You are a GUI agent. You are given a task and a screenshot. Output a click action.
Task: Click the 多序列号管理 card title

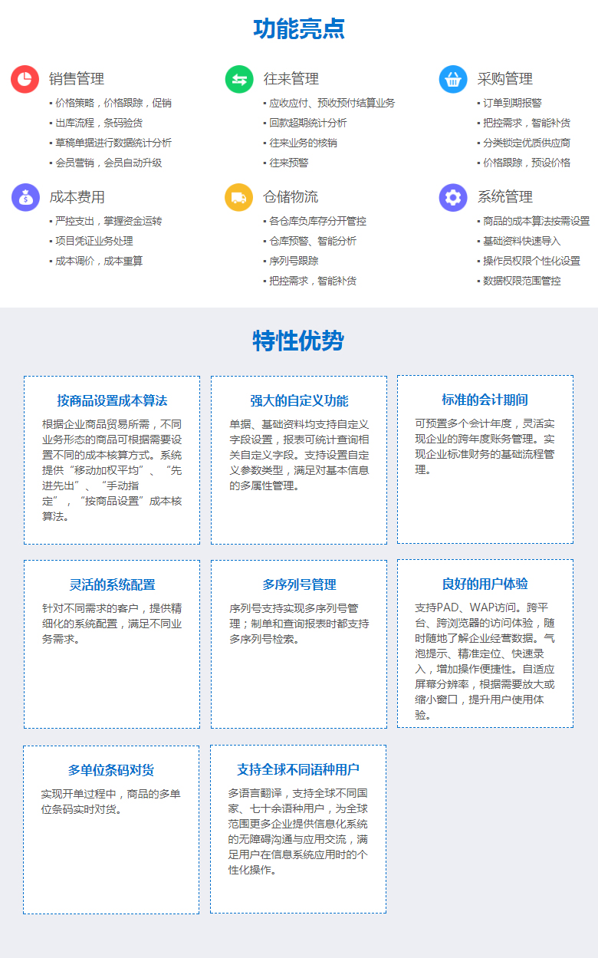(299, 584)
